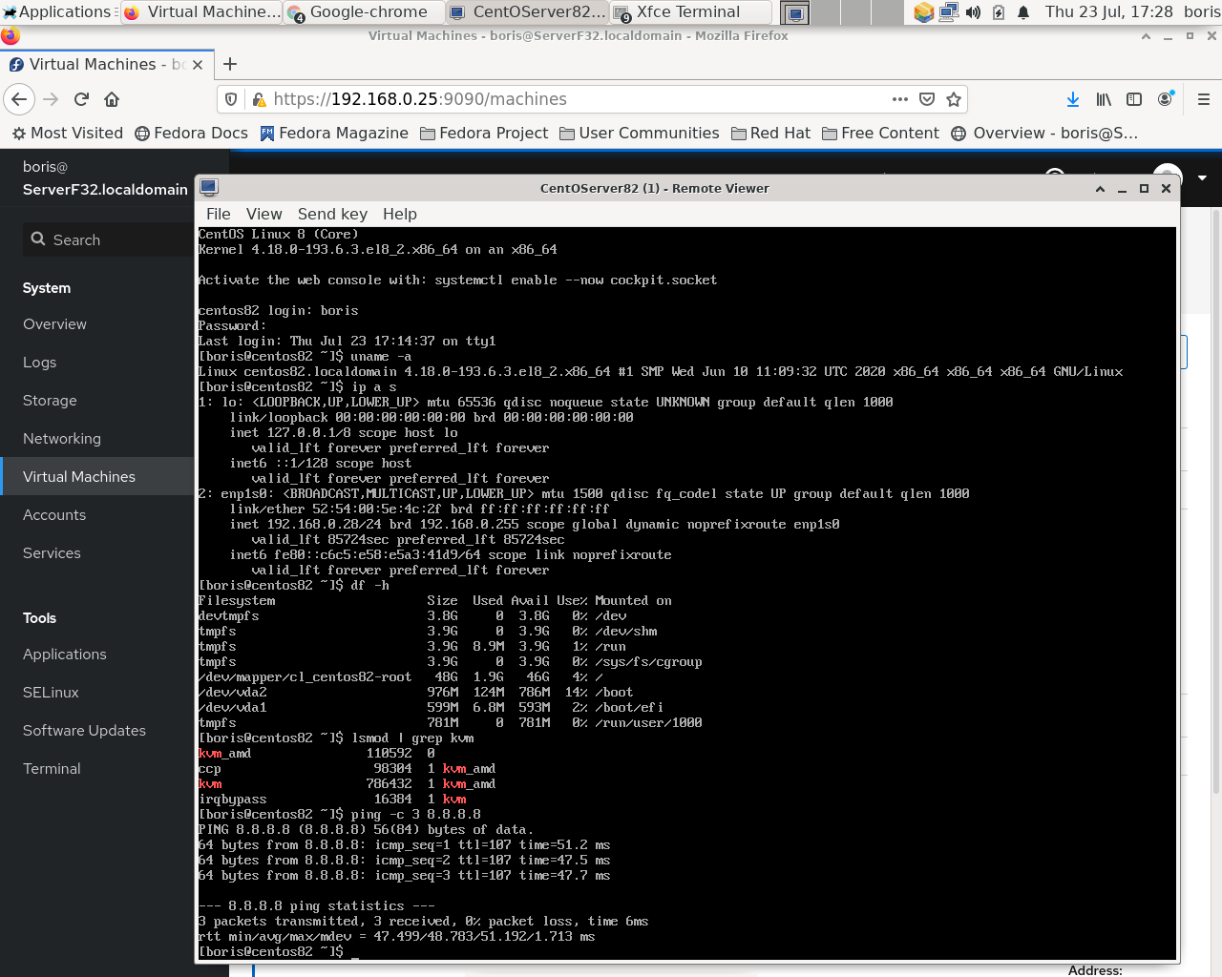The height and width of the screenshot is (977, 1222).
Task: Click the Search magnifier in Cockpit sidebar
Action: coord(38,239)
